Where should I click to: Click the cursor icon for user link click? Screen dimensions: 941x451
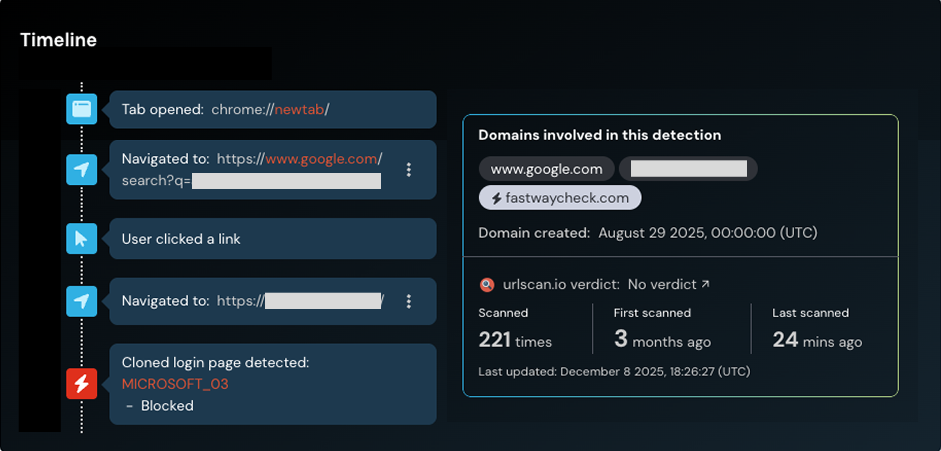[x=81, y=239]
